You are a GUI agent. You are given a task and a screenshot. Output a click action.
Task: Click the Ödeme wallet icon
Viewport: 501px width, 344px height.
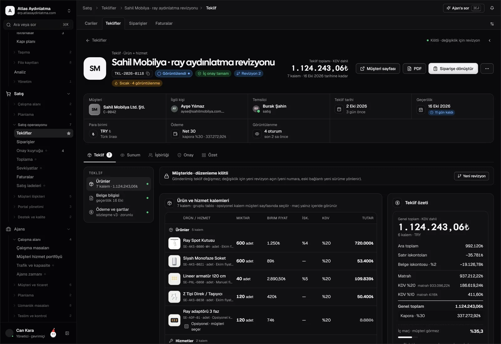[x=175, y=134]
